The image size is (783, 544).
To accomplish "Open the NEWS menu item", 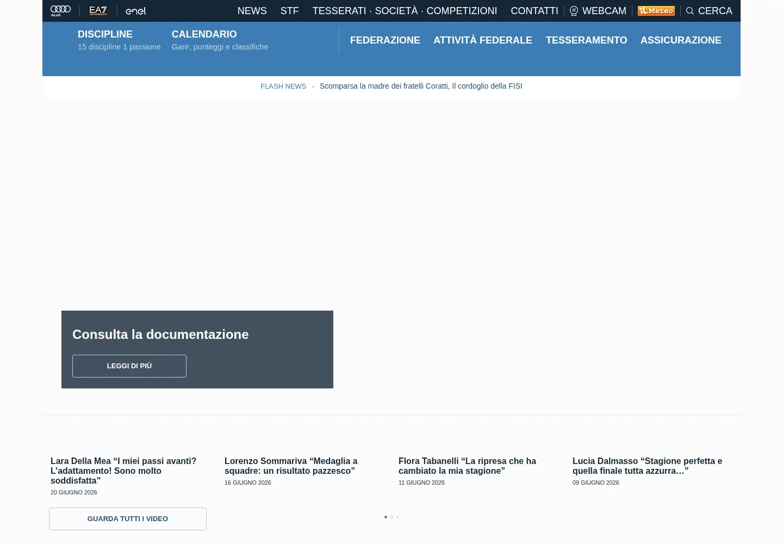I will coord(252,11).
